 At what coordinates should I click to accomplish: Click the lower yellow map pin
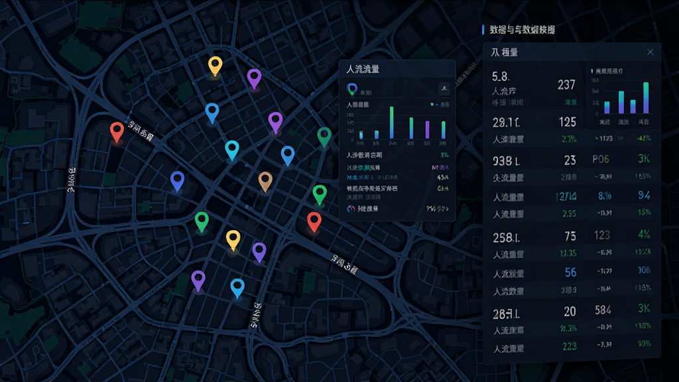pos(233,240)
